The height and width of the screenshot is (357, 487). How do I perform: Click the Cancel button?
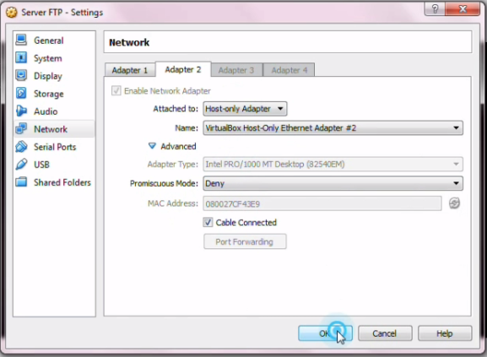tap(385, 333)
